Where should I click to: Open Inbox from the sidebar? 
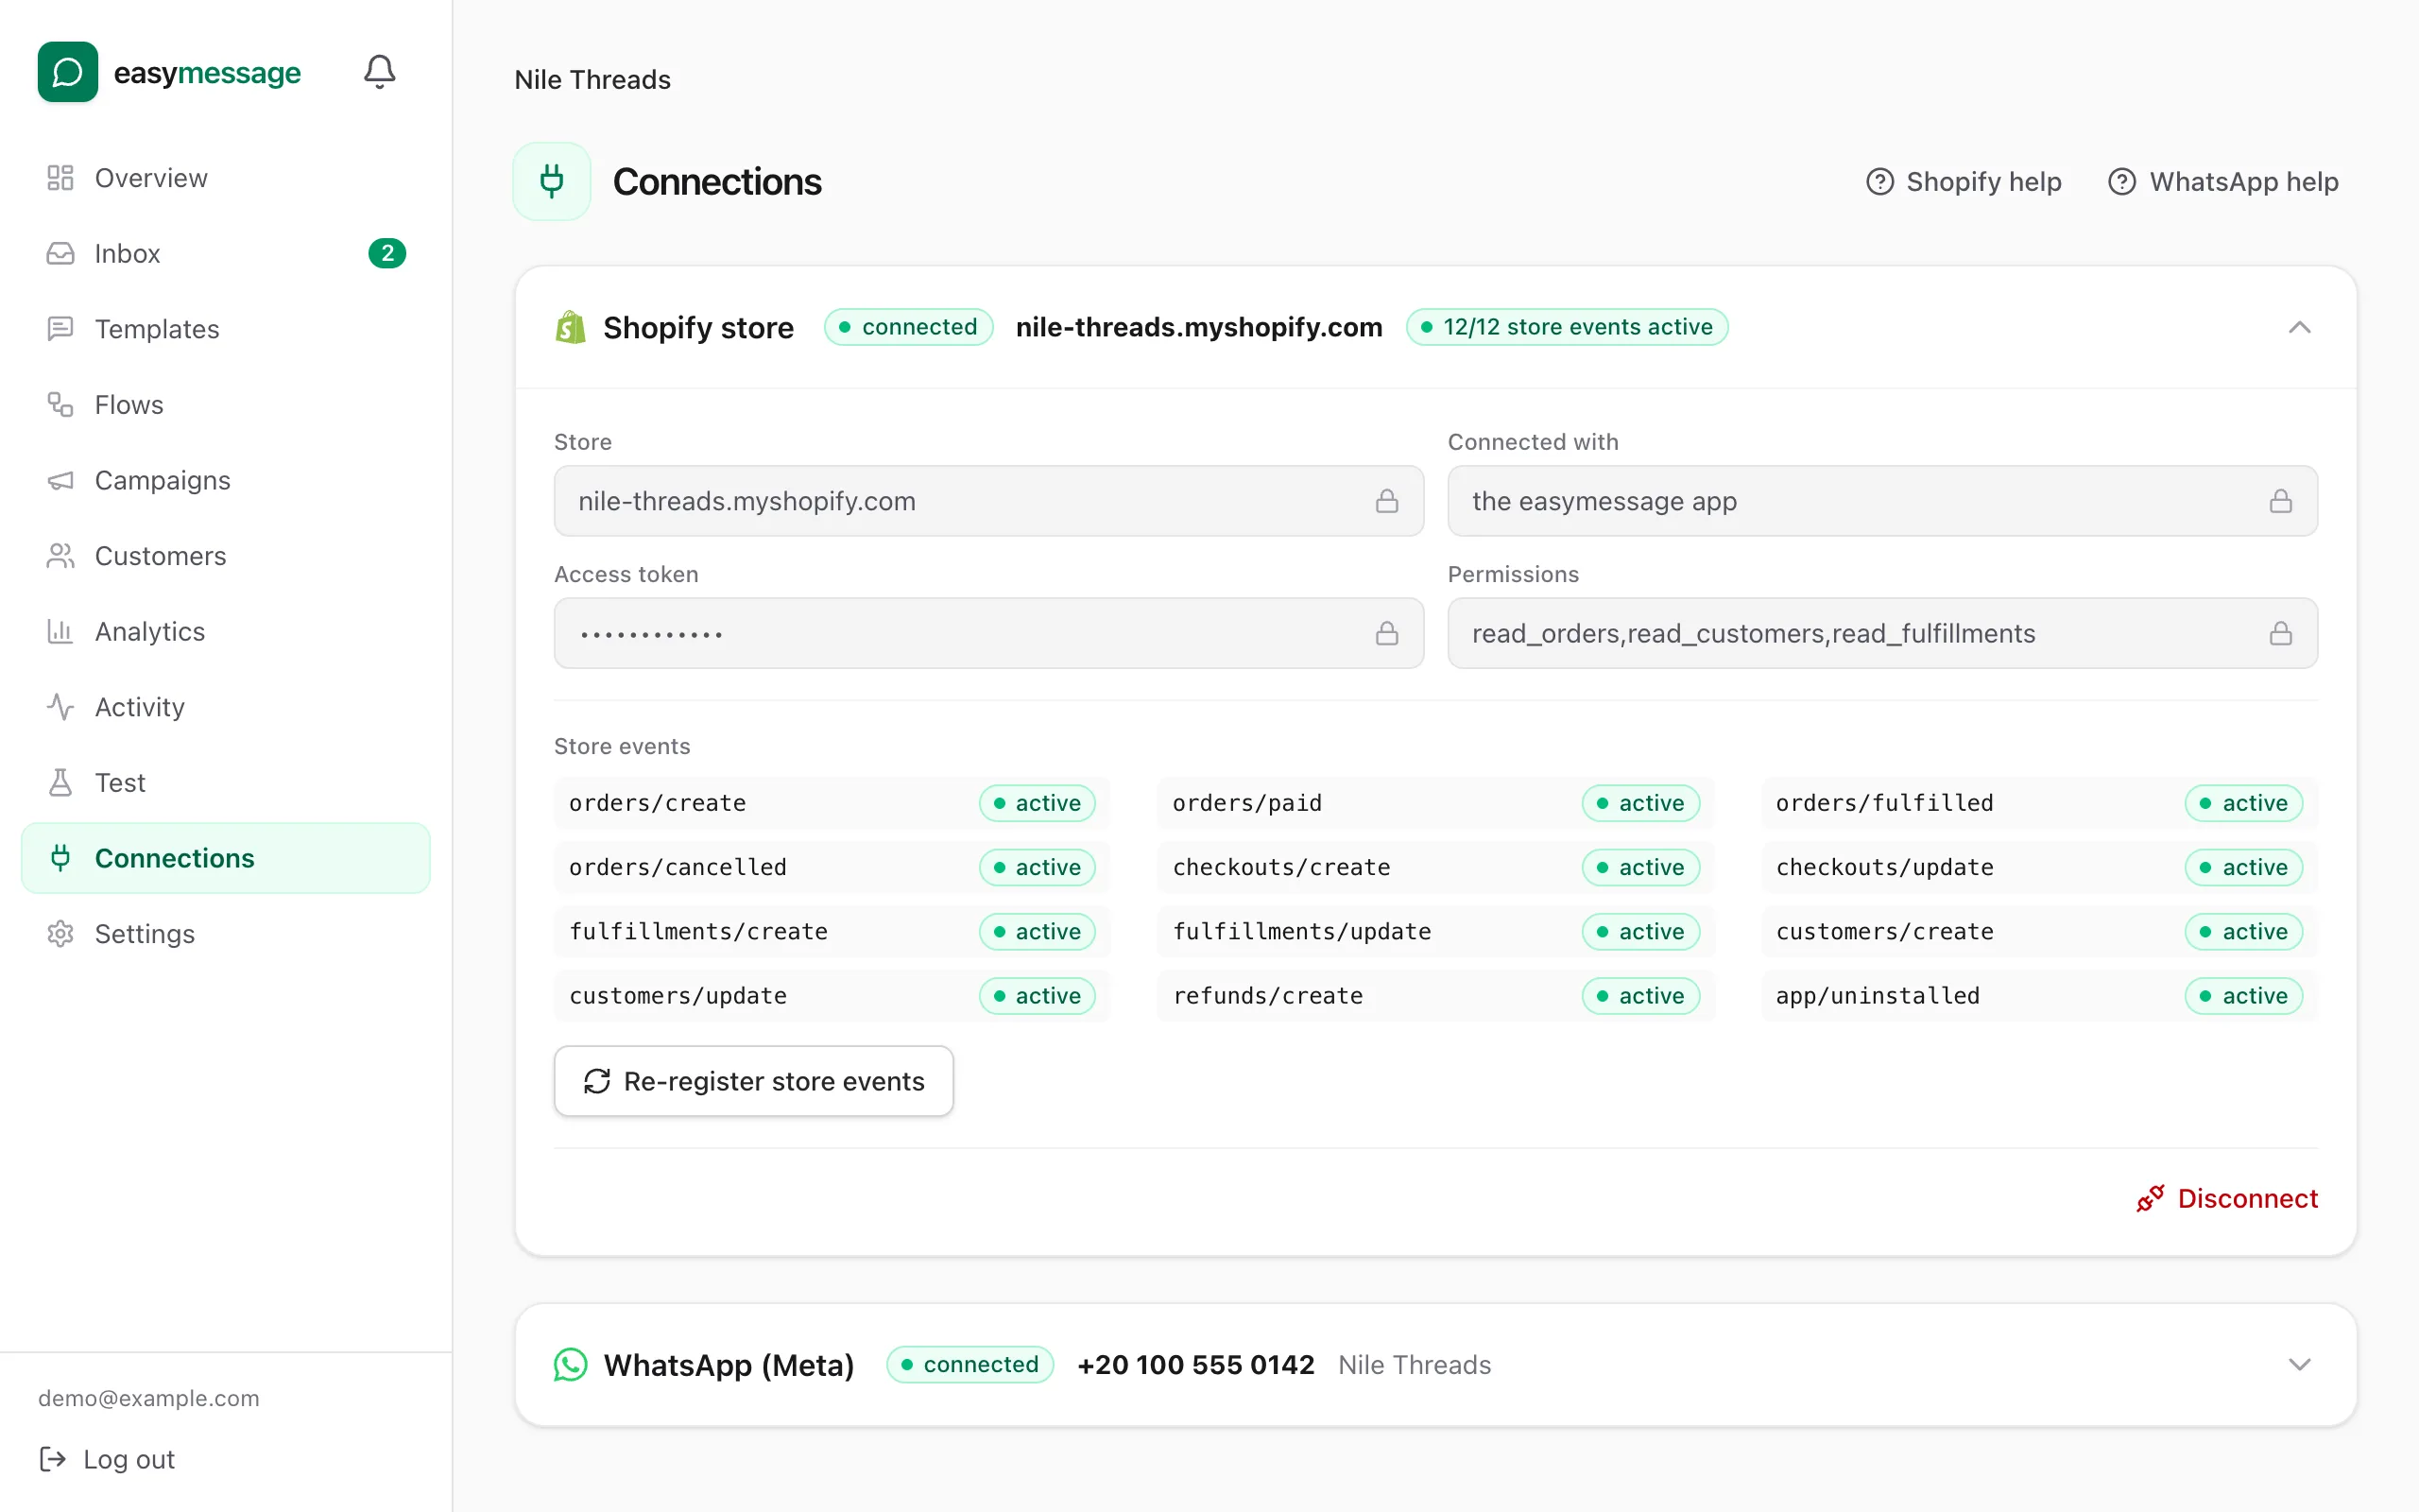tap(226, 253)
